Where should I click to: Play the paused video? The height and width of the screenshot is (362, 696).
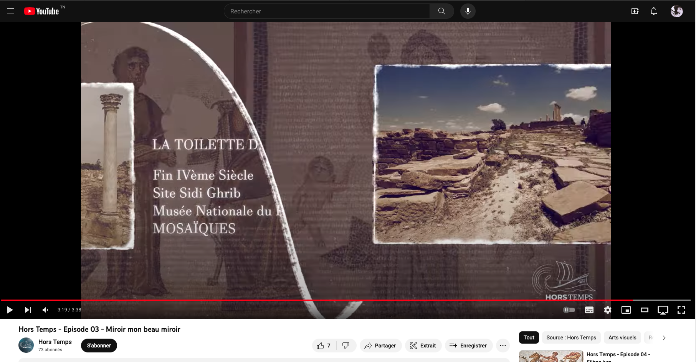(10, 310)
